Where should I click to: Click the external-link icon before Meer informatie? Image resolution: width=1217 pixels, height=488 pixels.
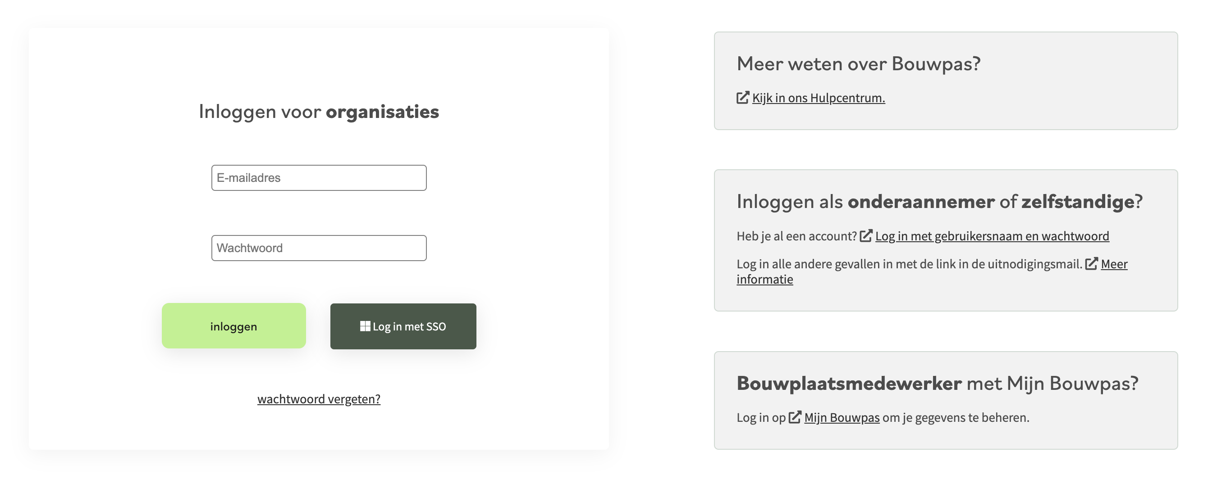pos(1091,263)
